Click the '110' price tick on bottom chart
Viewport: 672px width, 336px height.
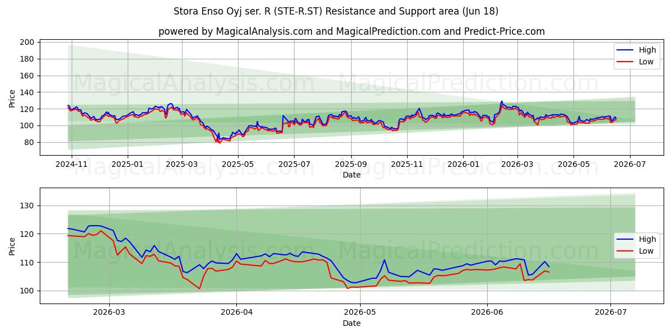(x=28, y=263)
